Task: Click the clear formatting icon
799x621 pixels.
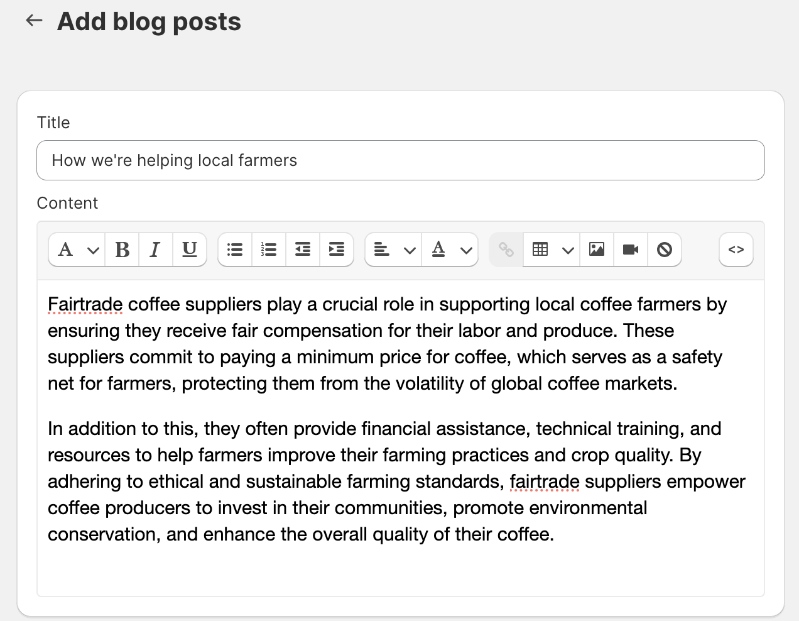Action: [665, 250]
